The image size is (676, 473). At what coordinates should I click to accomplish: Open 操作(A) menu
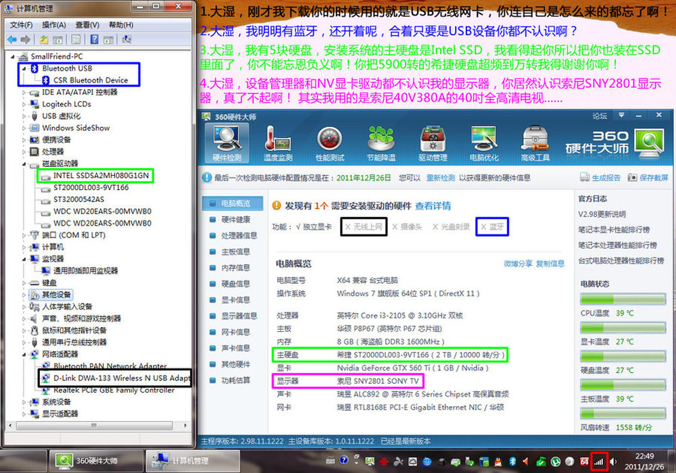tap(54, 25)
